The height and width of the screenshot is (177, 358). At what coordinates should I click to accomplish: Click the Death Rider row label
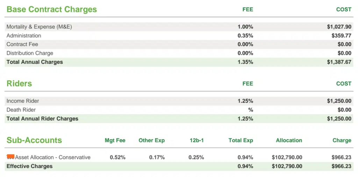pyautogui.click(x=21, y=110)
